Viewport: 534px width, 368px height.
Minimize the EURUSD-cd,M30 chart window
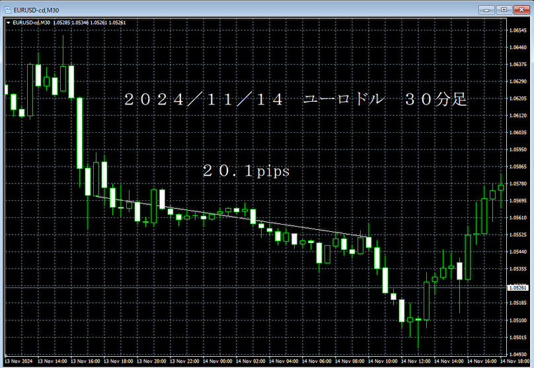[486, 10]
